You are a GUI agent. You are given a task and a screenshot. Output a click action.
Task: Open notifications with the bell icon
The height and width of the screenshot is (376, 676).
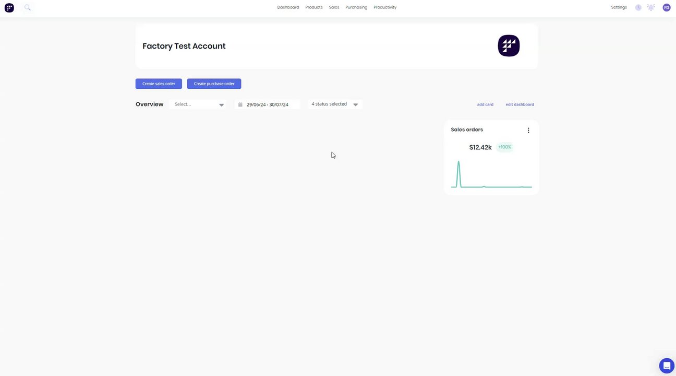651,7
